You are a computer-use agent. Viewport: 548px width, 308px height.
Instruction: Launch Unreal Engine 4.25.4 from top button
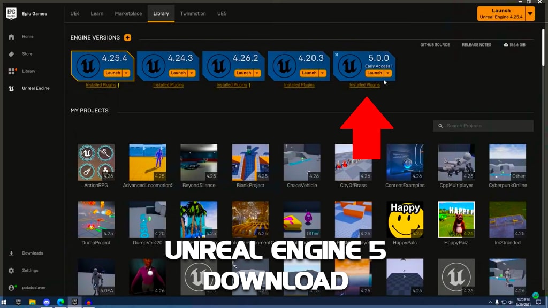pyautogui.click(x=501, y=13)
